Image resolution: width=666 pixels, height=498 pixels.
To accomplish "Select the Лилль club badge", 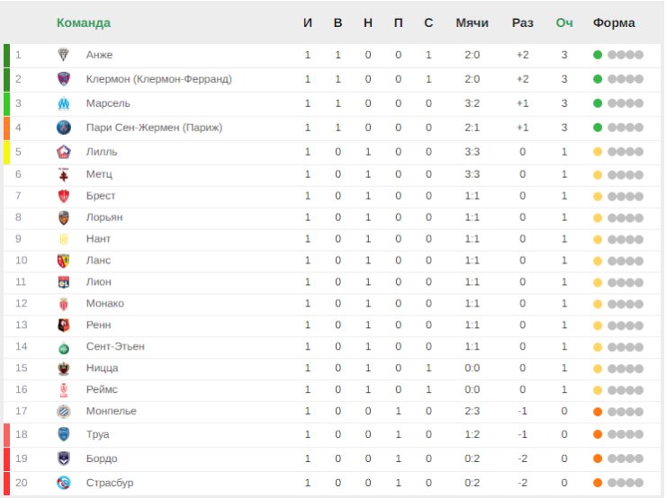I will pyautogui.click(x=63, y=152).
